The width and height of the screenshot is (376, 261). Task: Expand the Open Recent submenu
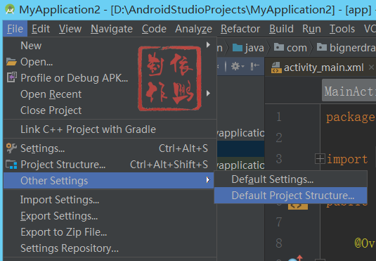pos(208,93)
